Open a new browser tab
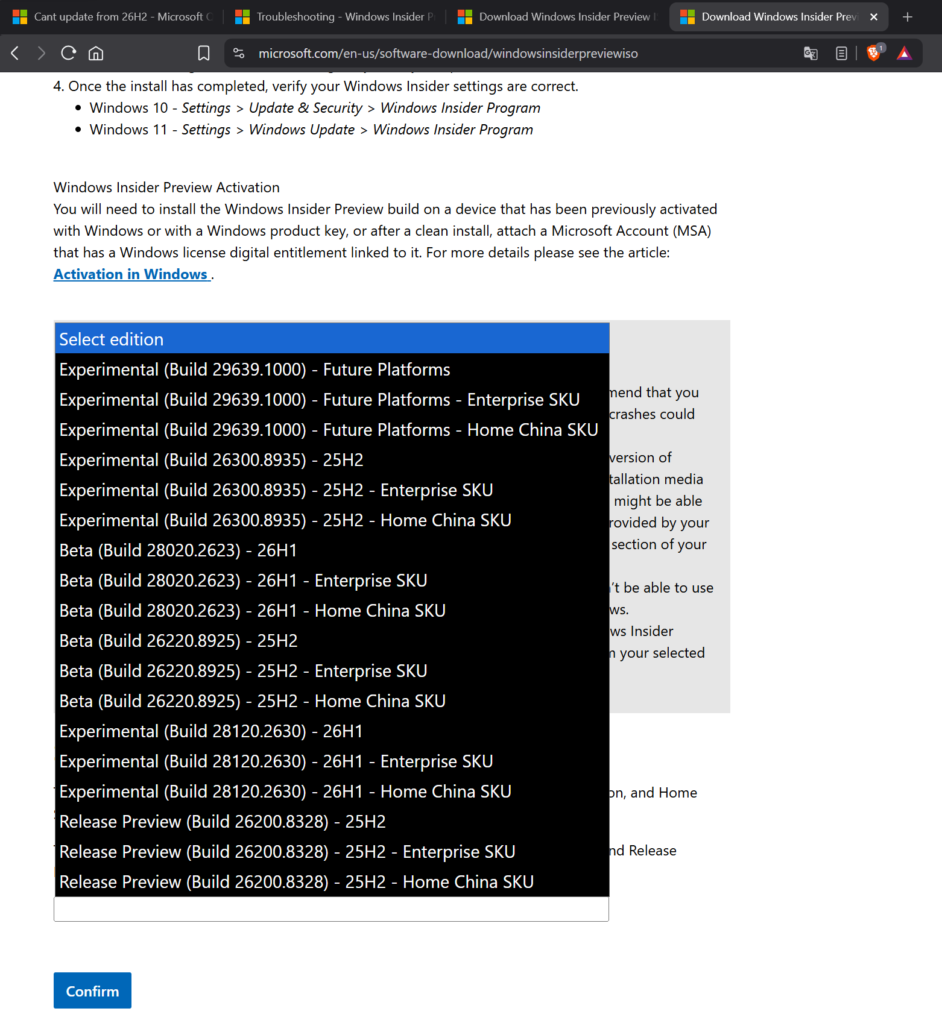 coord(907,17)
